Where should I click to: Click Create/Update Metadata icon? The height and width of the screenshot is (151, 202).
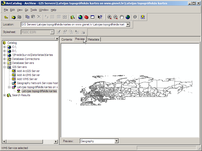[x=71, y=32]
